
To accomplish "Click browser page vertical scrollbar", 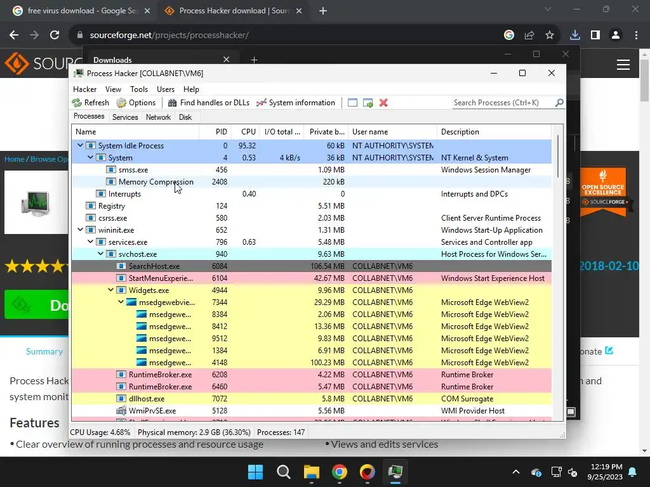I will click(644, 80).
